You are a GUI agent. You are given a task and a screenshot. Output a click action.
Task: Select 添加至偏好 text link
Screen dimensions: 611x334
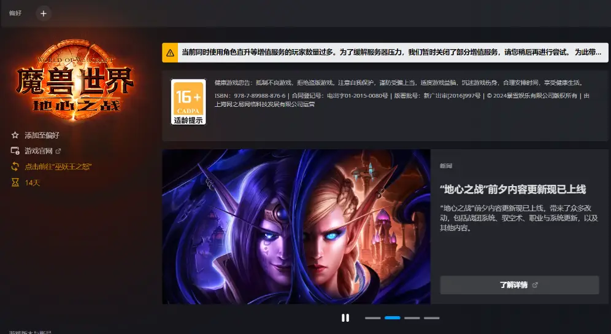pyautogui.click(x=42, y=136)
